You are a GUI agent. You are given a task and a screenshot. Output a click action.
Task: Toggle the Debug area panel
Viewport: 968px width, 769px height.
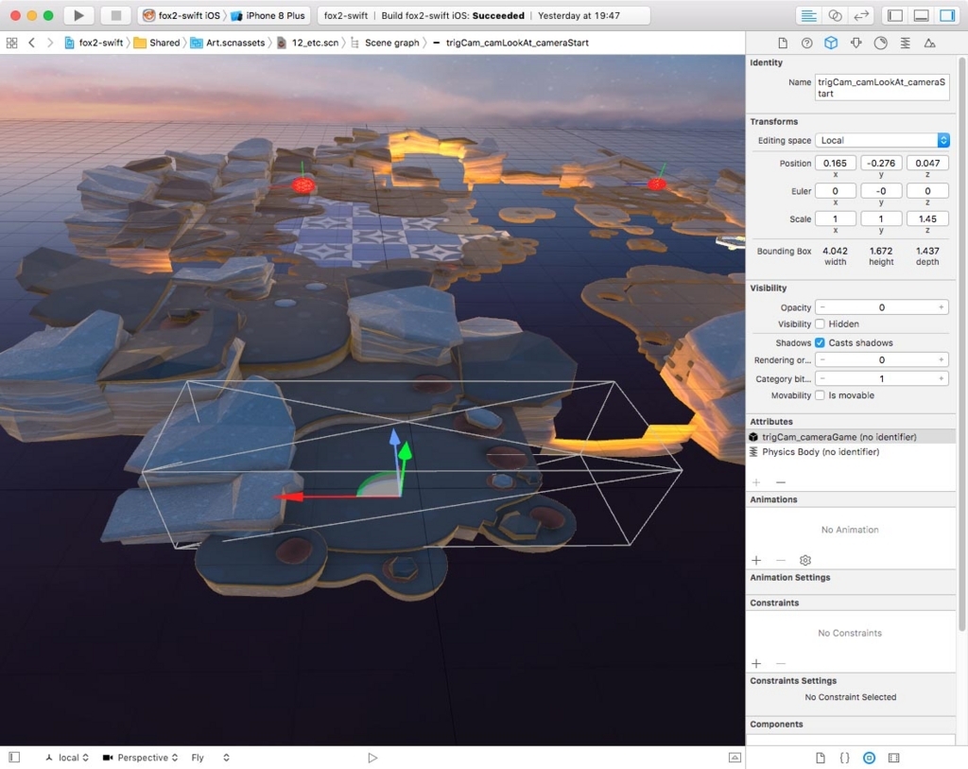921,15
